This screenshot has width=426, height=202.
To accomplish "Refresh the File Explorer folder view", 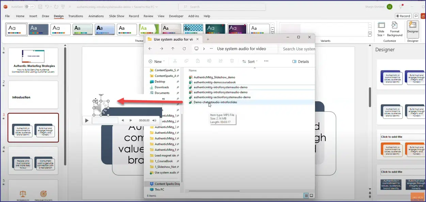I will pos(184,49).
